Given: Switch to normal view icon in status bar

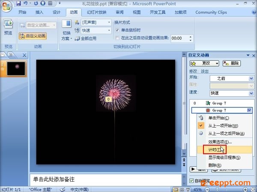Looking at the screenshot, I should coord(176,189).
